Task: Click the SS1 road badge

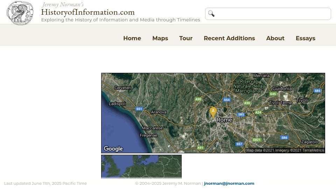Action: (x=139, y=109)
